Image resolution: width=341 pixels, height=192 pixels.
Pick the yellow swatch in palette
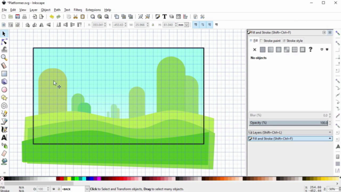[69, 179]
